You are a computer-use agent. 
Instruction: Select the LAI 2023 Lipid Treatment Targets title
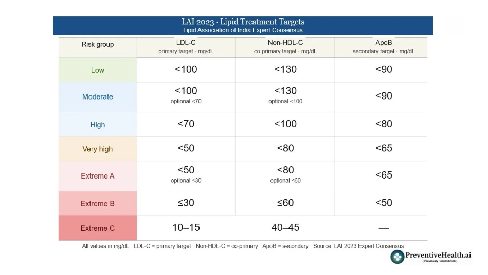click(x=243, y=22)
